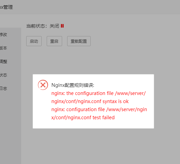180x164 pixels.
Task: Open the 日志 sidebar tab
Action: 4,89
